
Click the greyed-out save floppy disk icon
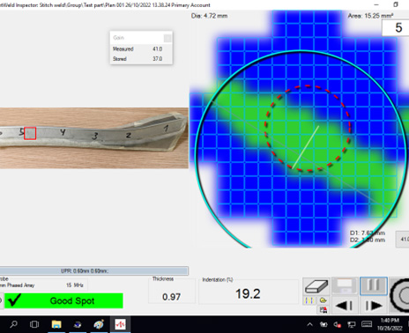pyautogui.click(x=345, y=286)
